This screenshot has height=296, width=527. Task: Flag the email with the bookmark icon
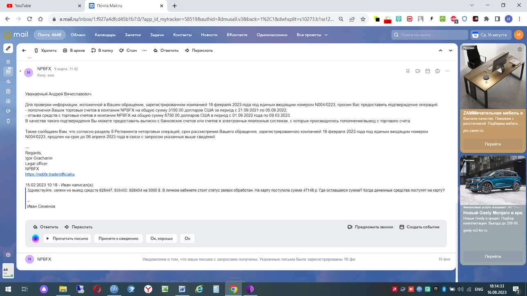pos(408,71)
